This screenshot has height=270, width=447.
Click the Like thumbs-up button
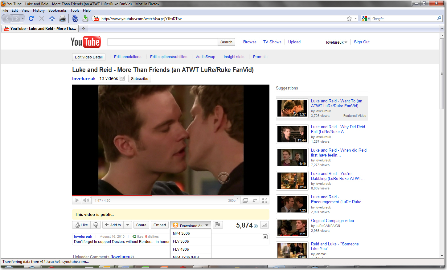[81, 225]
